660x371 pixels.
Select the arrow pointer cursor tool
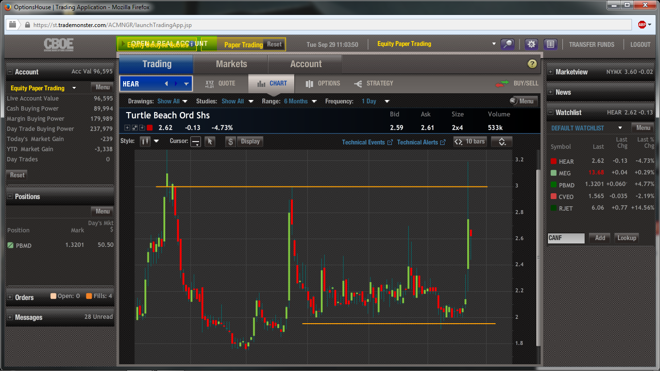pyautogui.click(x=210, y=142)
